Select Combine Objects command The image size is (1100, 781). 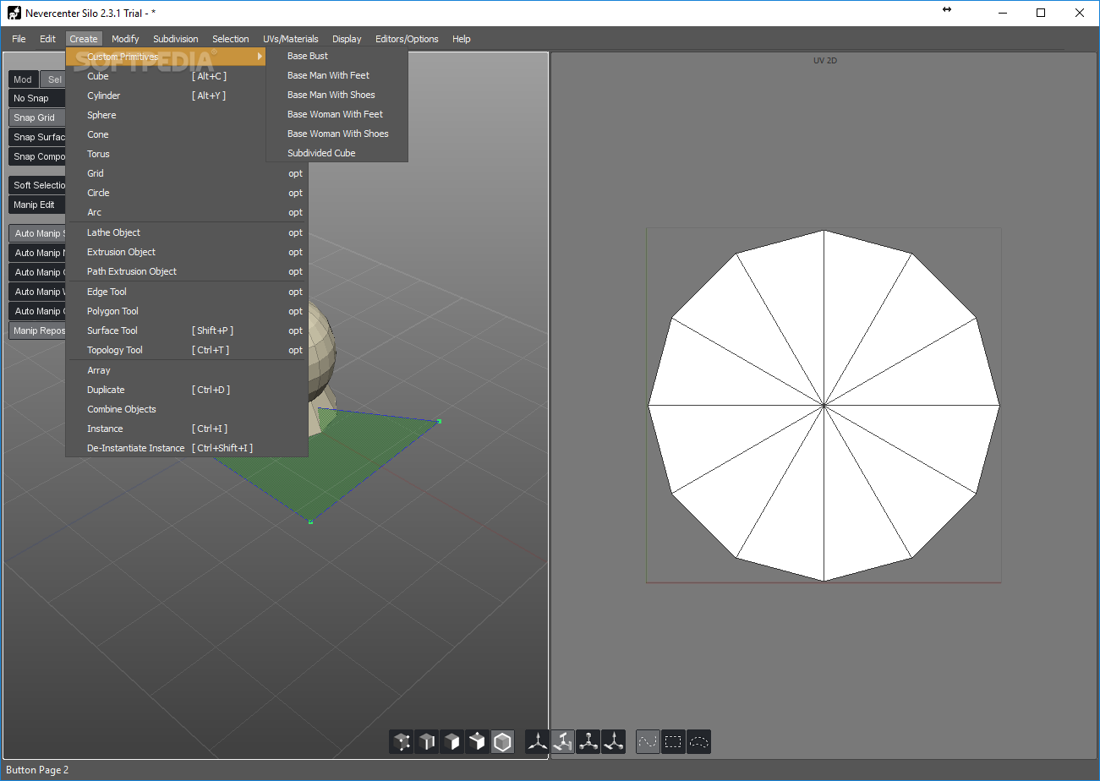pos(187,409)
